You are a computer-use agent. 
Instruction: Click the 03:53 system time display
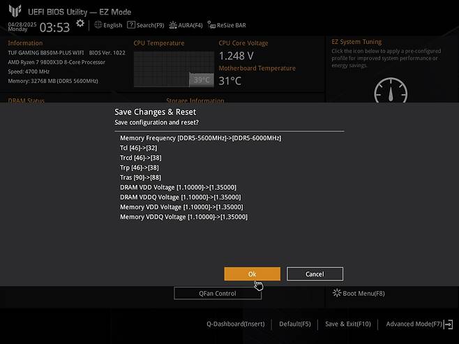[54, 27]
